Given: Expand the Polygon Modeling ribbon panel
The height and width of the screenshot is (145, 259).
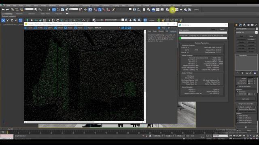Looking at the screenshot, I should 9,16.
